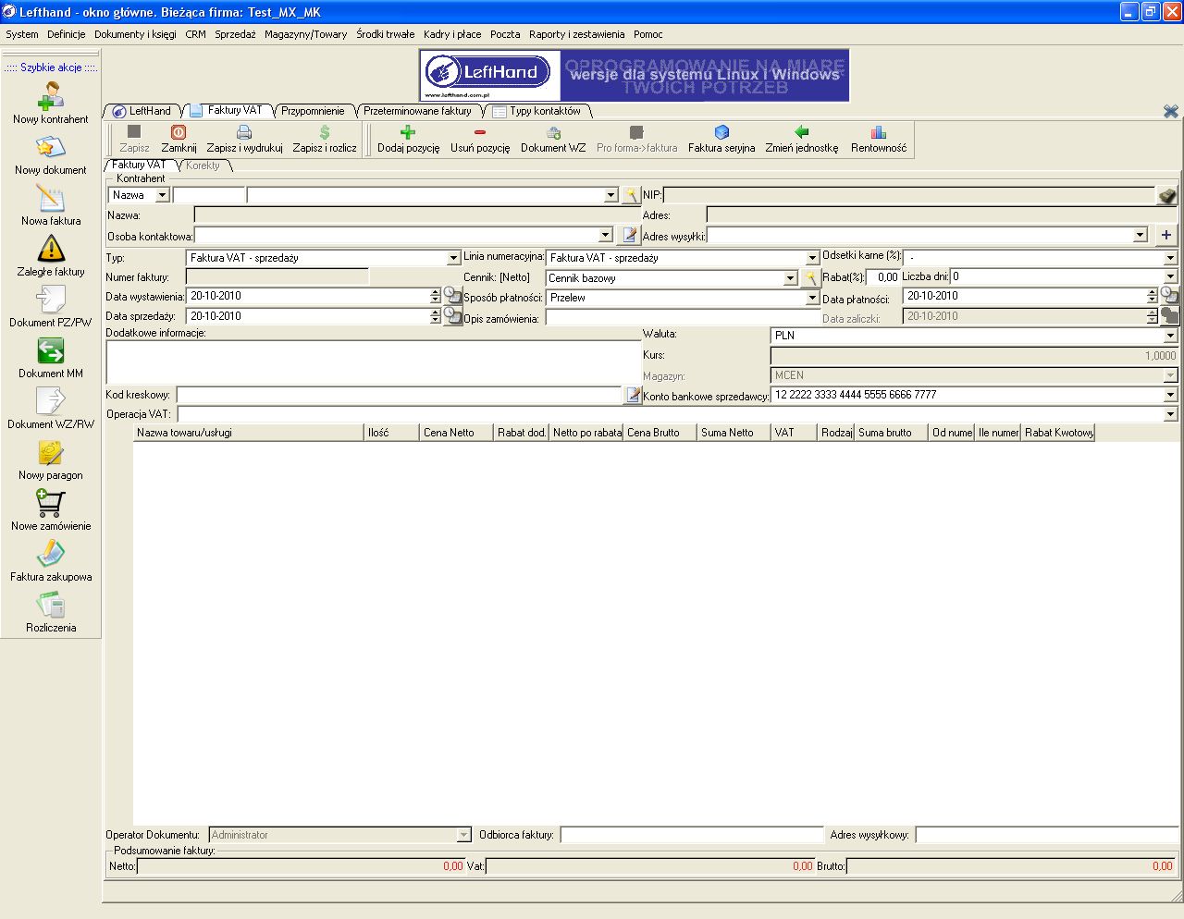Open Magazyny/Towary menu
1184x919 pixels.
pyautogui.click(x=305, y=34)
